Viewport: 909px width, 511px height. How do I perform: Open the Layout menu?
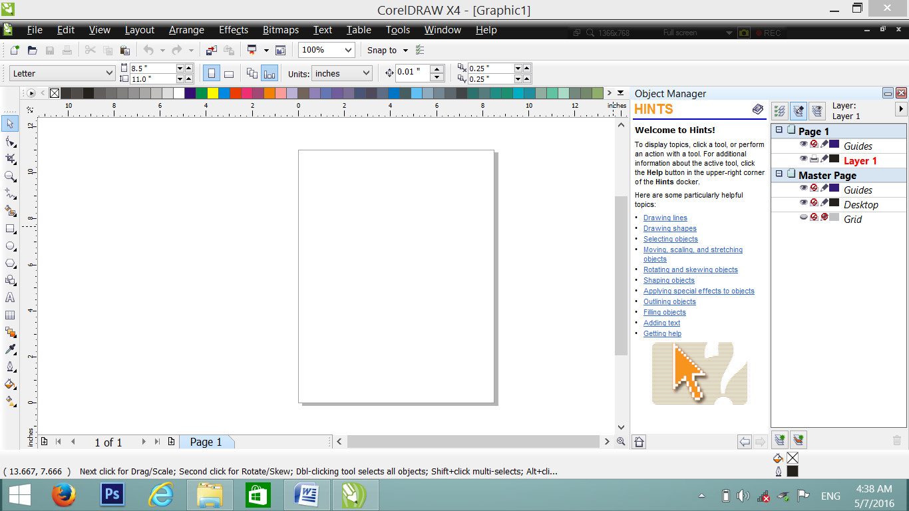(x=139, y=29)
